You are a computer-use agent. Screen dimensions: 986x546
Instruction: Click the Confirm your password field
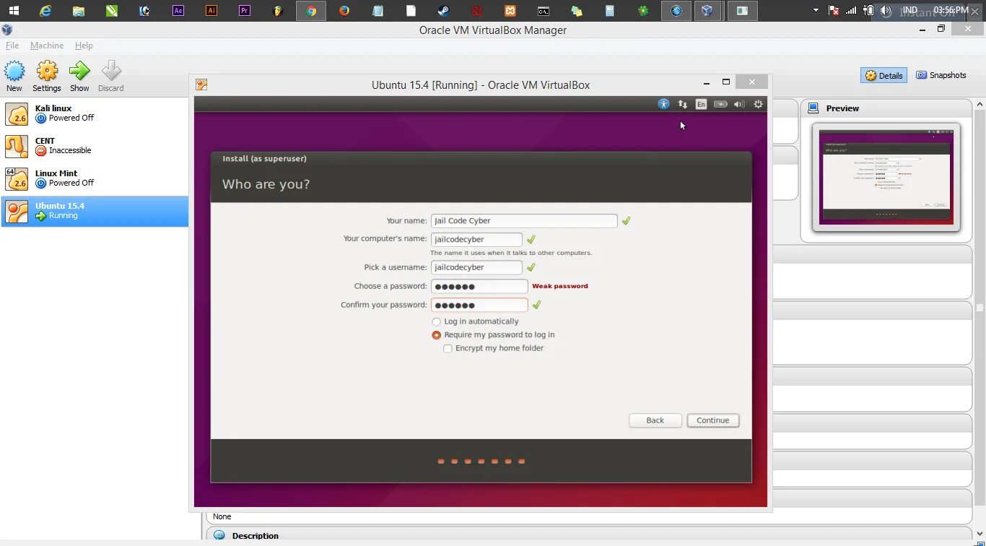click(479, 305)
